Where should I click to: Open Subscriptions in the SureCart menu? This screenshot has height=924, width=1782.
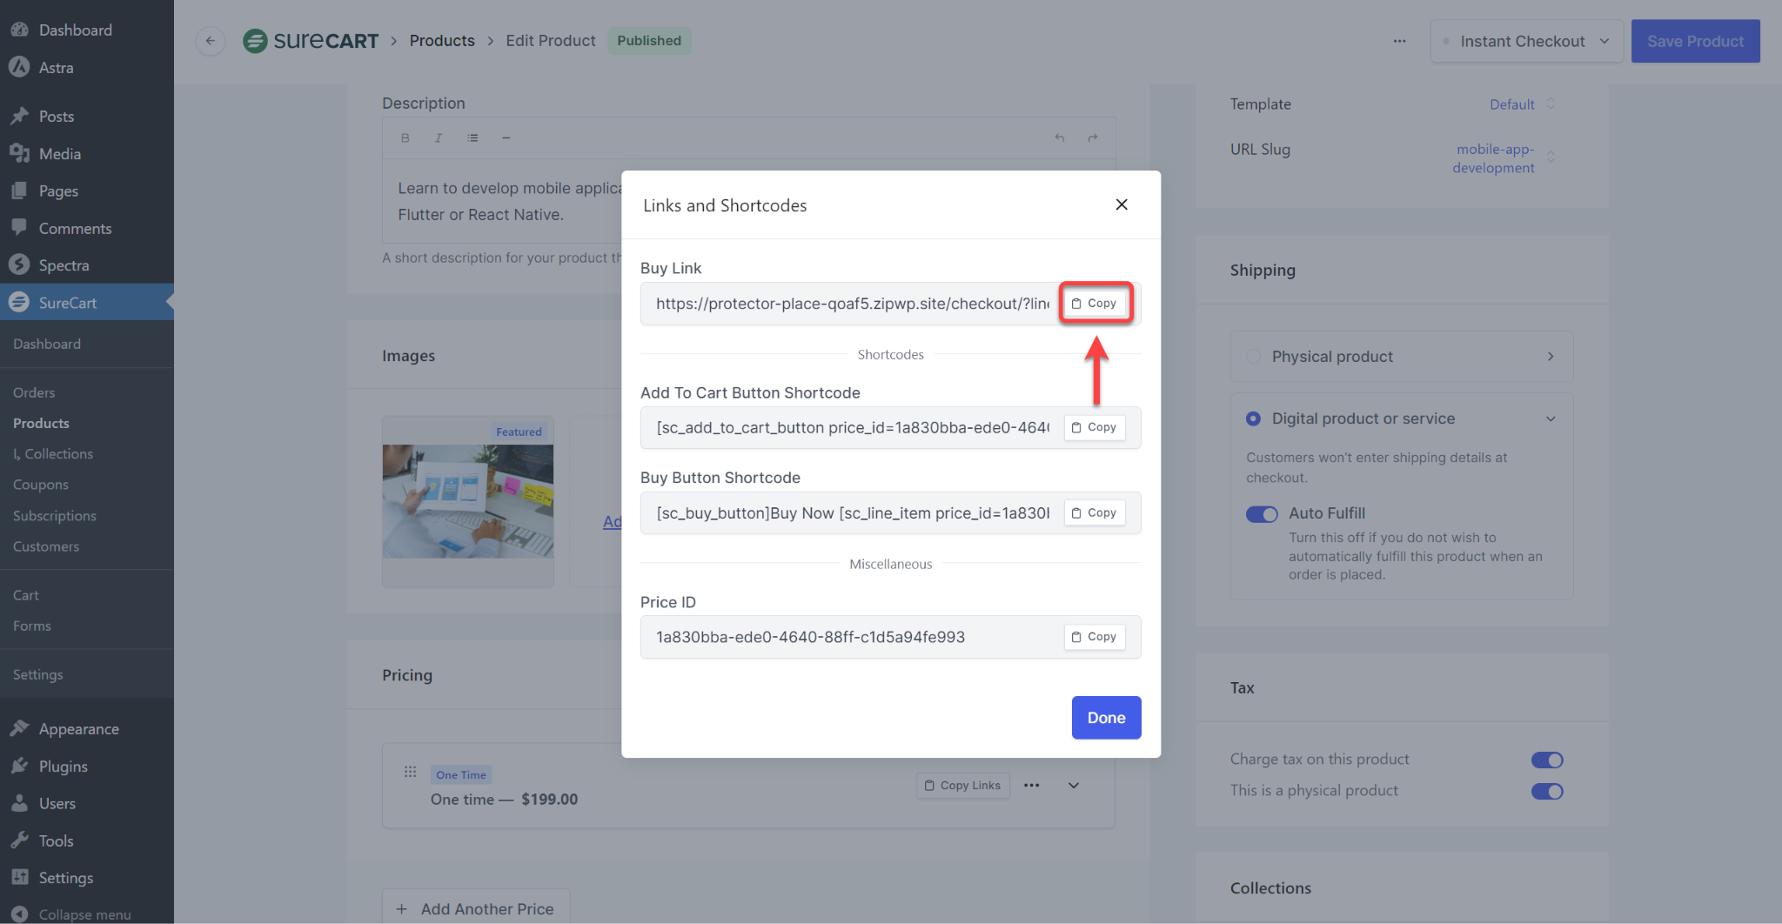click(x=53, y=515)
